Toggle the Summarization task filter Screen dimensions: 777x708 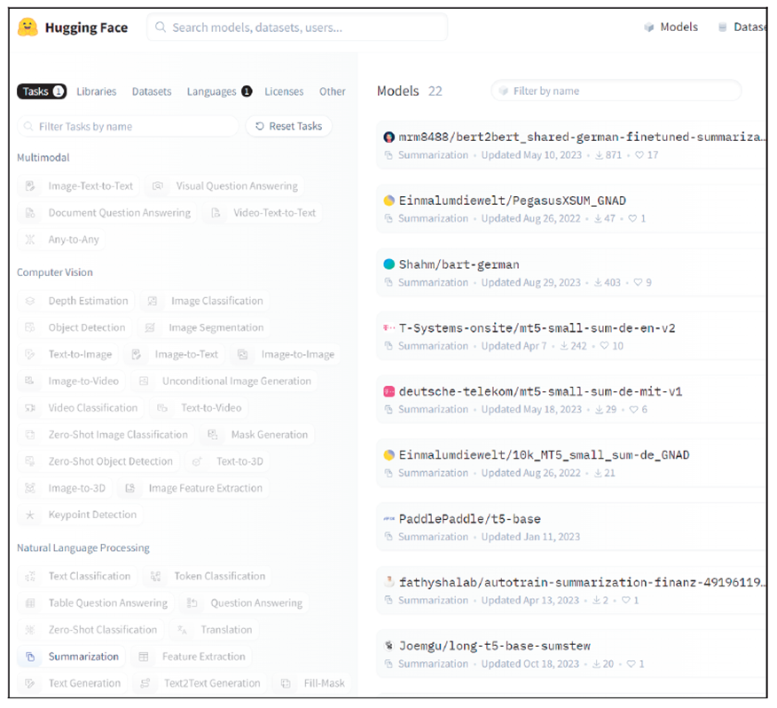point(71,657)
